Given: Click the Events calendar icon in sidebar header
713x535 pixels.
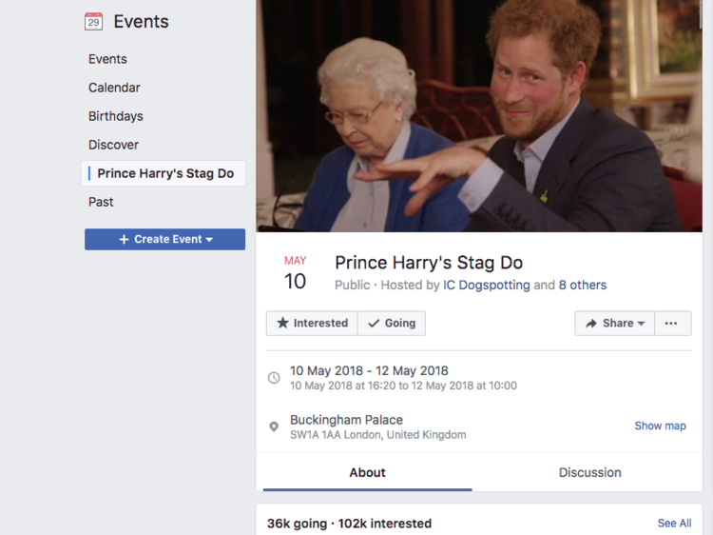Looking at the screenshot, I should click(93, 21).
